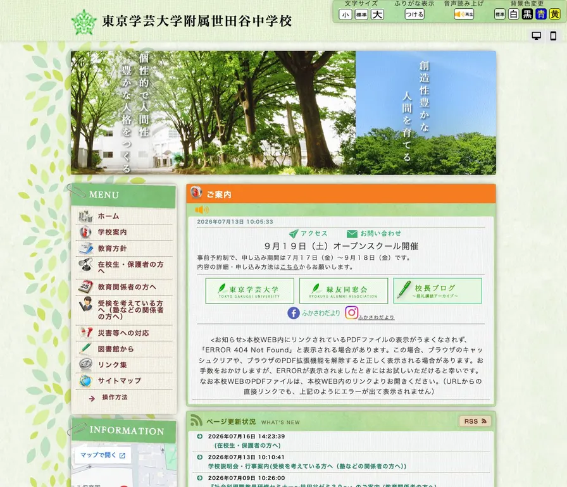Click the megaphone icon beside 災害等への対応
Image resolution: width=567 pixels, height=487 pixels.
pos(85,333)
